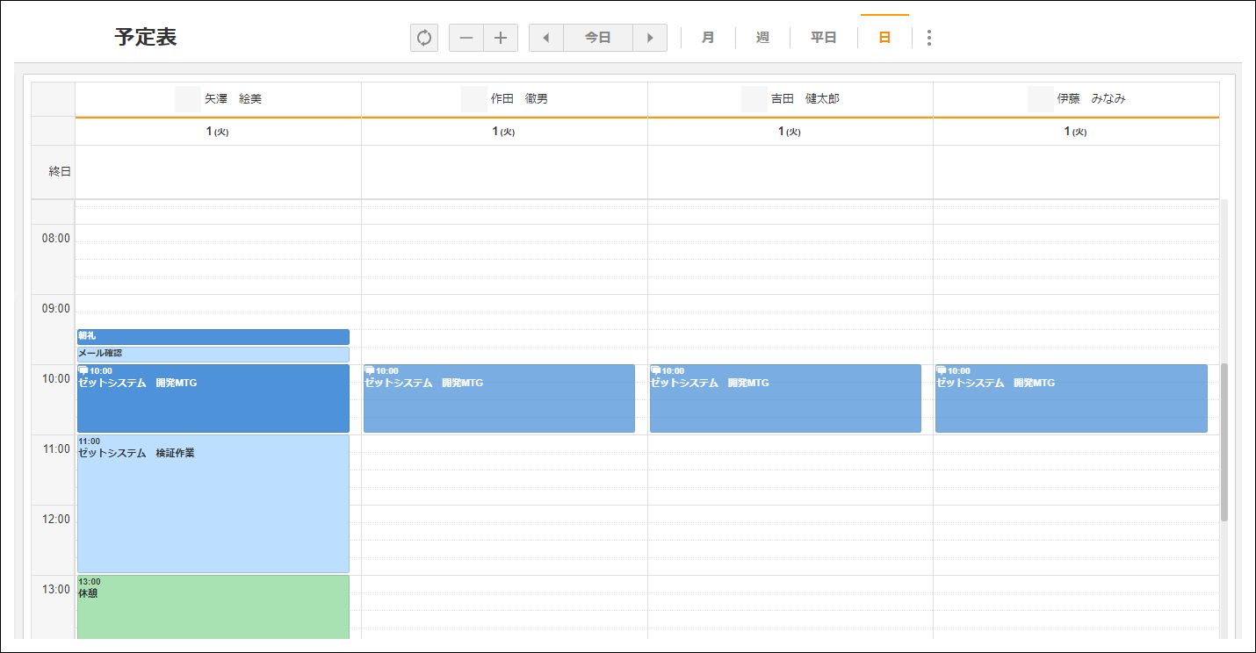Zoom out with the minus button
1256x653 pixels.
pos(466,38)
